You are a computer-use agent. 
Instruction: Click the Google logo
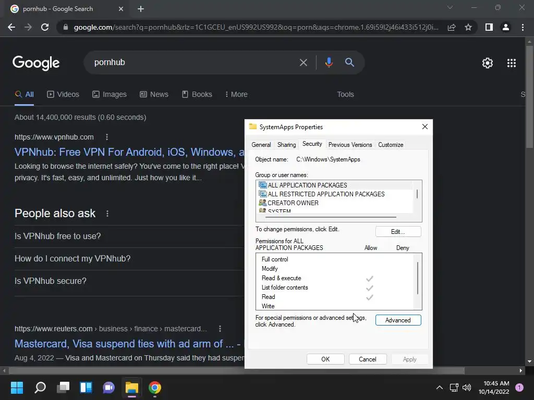click(x=36, y=63)
